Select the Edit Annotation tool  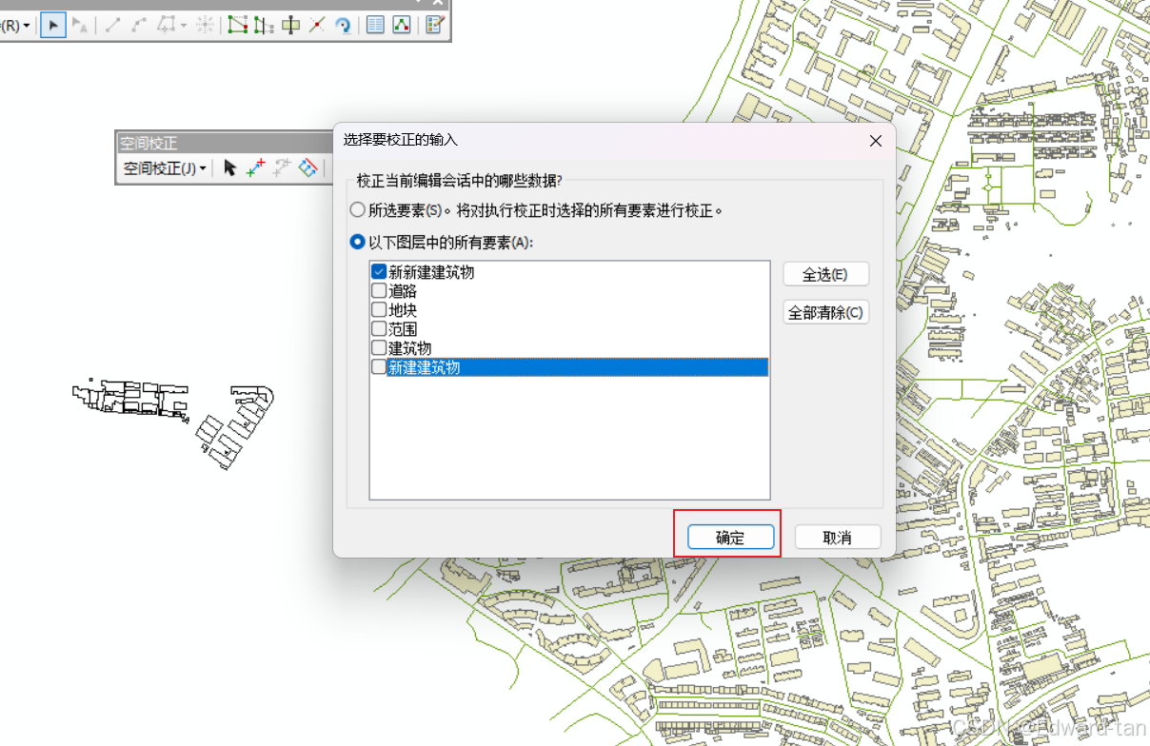click(80, 25)
